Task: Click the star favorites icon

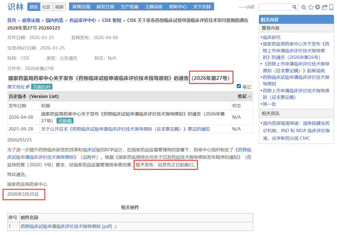Action: (311, 7)
